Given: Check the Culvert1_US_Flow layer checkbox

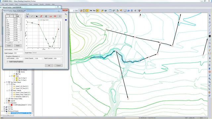Looking at the screenshot, I should (x=12, y=86).
